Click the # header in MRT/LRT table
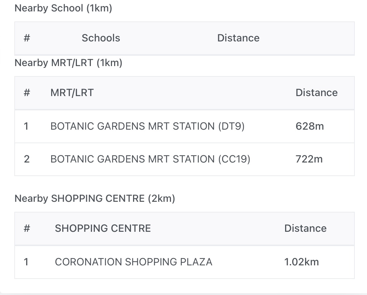The height and width of the screenshot is (295, 367). pyautogui.click(x=26, y=92)
